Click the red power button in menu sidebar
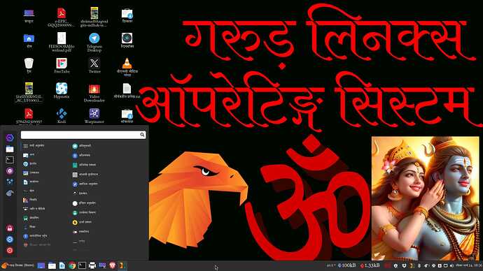 [10, 251]
